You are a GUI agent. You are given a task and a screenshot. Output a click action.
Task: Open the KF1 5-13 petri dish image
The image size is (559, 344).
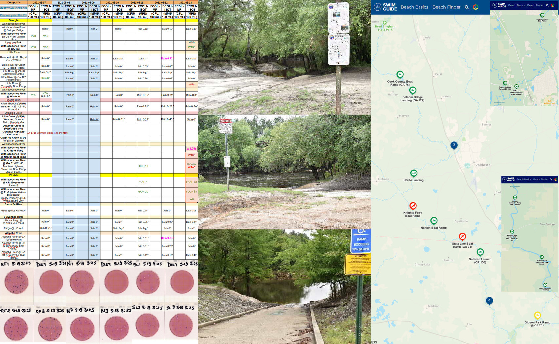coord(17,282)
